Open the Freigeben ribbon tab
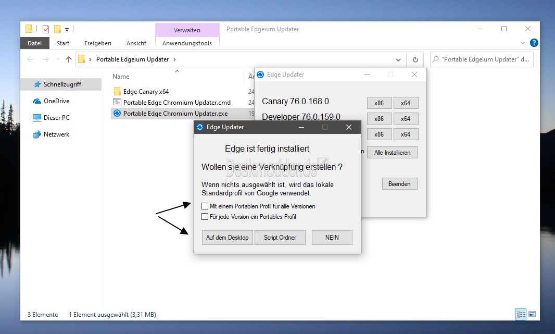 coord(98,43)
